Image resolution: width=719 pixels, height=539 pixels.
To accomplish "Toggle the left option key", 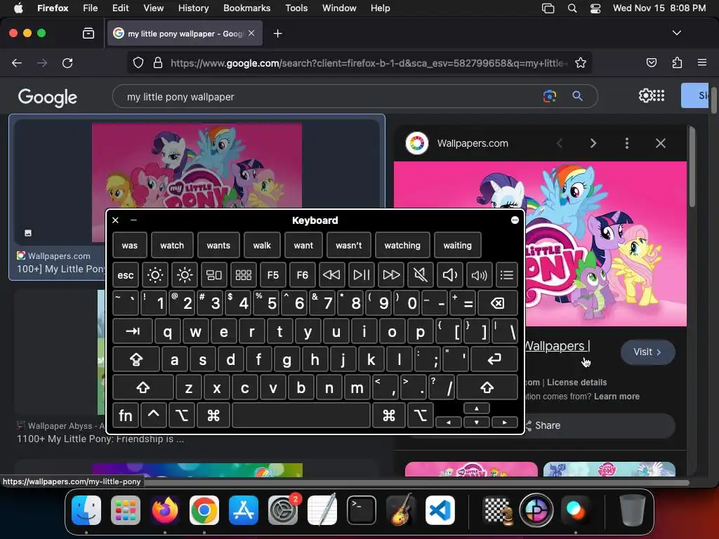I will (182, 415).
